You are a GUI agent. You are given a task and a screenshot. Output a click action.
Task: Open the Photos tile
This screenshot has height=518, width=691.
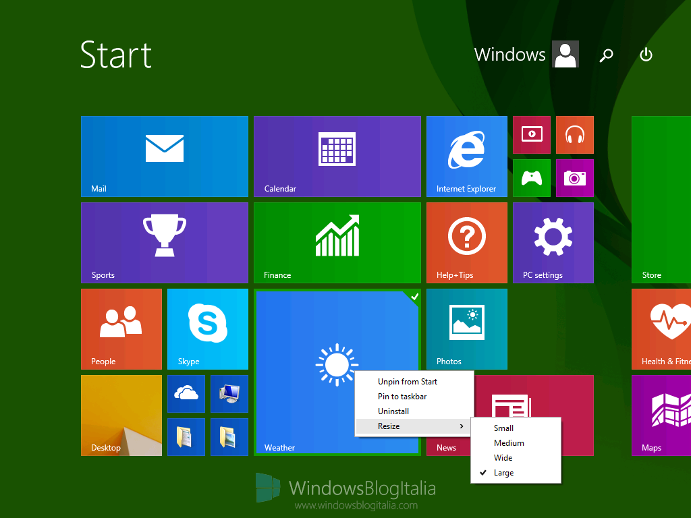point(467,329)
